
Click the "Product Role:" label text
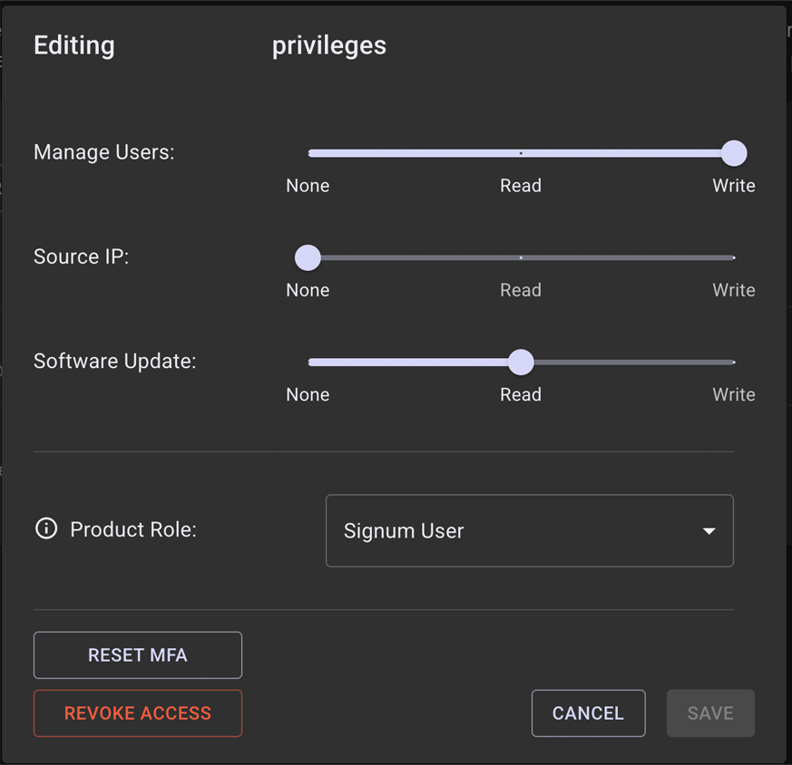(133, 529)
